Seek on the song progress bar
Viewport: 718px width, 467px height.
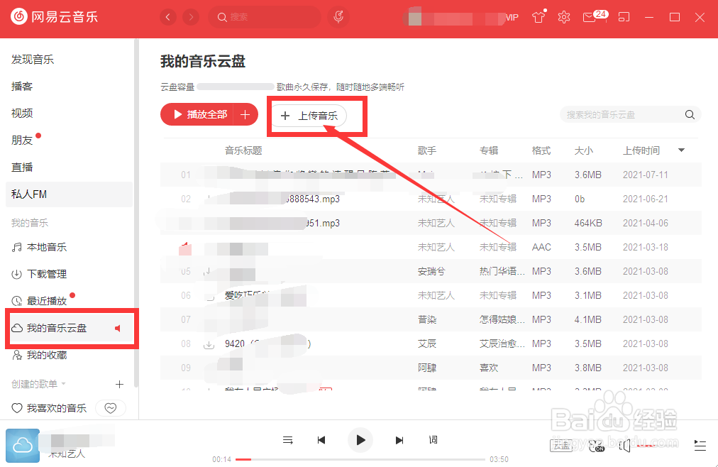click(360, 459)
